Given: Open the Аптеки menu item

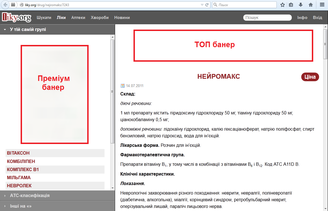Looking at the screenshot, I should [78, 18].
